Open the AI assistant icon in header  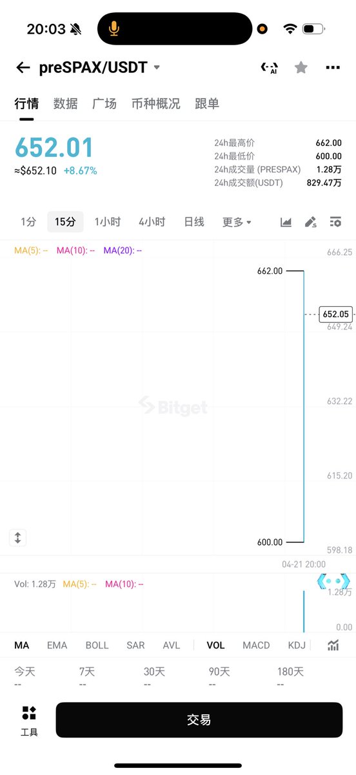click(269, 68)
